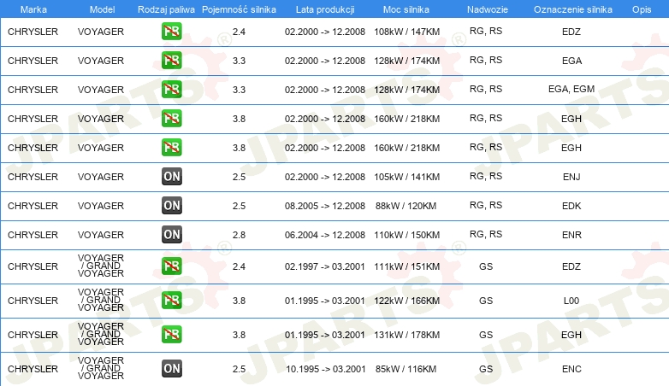669x386 pixels.
Task: Select the 85kW / 116KM power cell
Action: (x=406, y=369)
